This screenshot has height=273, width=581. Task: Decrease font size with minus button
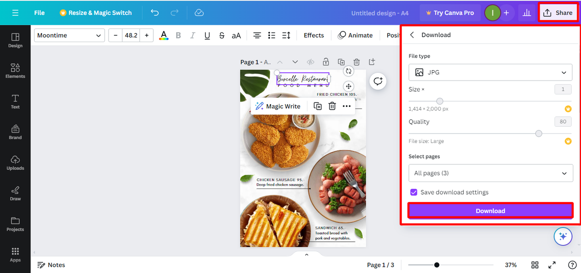pyautogui.click(x=115, y=35)
